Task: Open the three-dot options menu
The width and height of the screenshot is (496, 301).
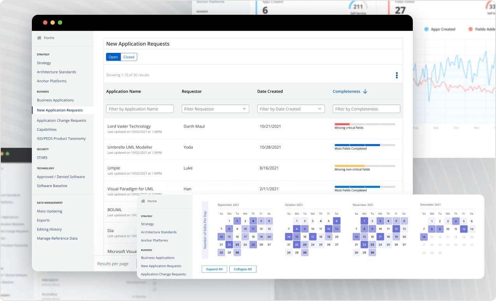Action: (396, 75)
